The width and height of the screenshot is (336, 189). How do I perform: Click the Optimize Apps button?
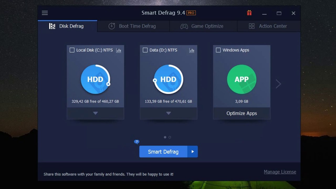pyautogui.click(x=242, y=113)
